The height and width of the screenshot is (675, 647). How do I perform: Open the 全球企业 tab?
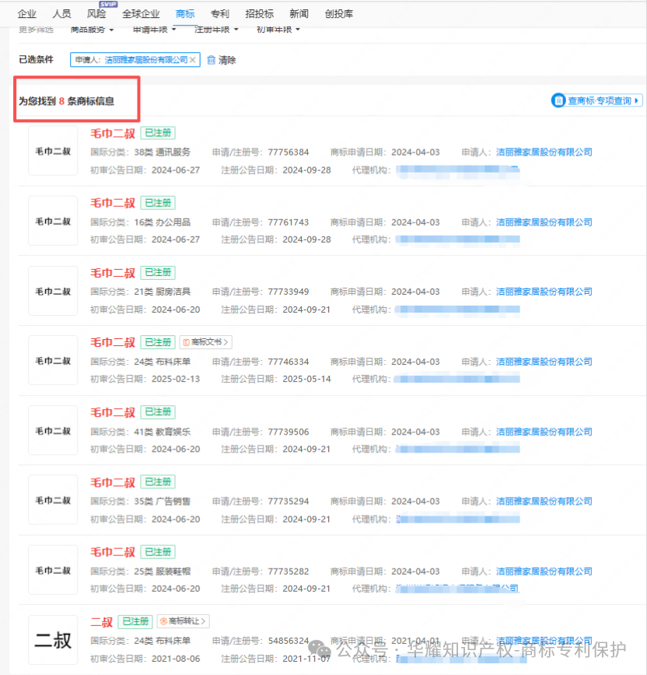point(141,14)
